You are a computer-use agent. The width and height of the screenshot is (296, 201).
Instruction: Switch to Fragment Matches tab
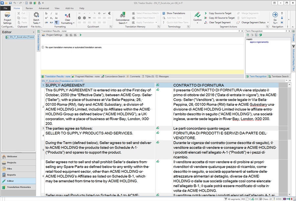(86, 77)
